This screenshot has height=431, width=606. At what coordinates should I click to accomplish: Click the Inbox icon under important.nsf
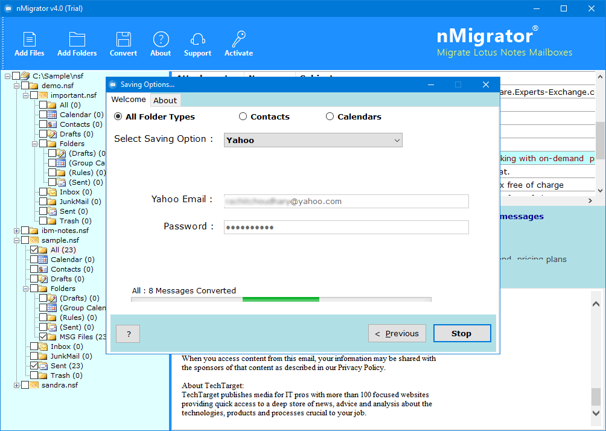pos(52,192)
